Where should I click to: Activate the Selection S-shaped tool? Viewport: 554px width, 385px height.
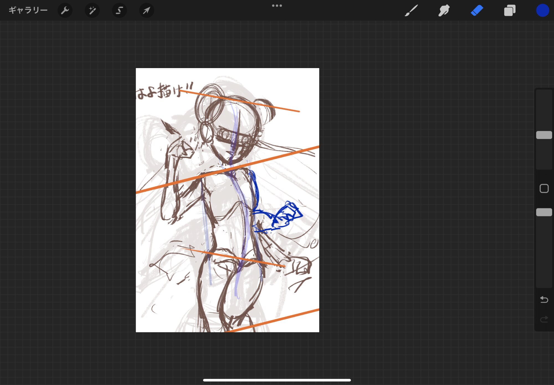click(x=119, y=11)
